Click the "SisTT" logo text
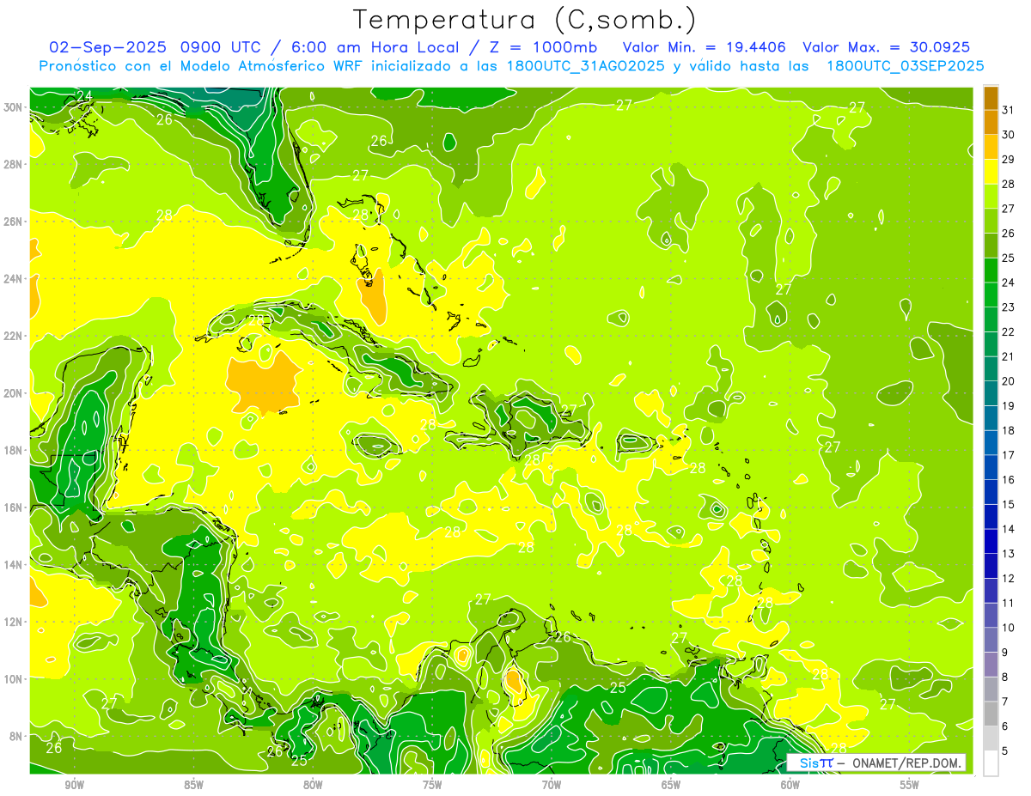1031x796 pixels. [815, 763]
